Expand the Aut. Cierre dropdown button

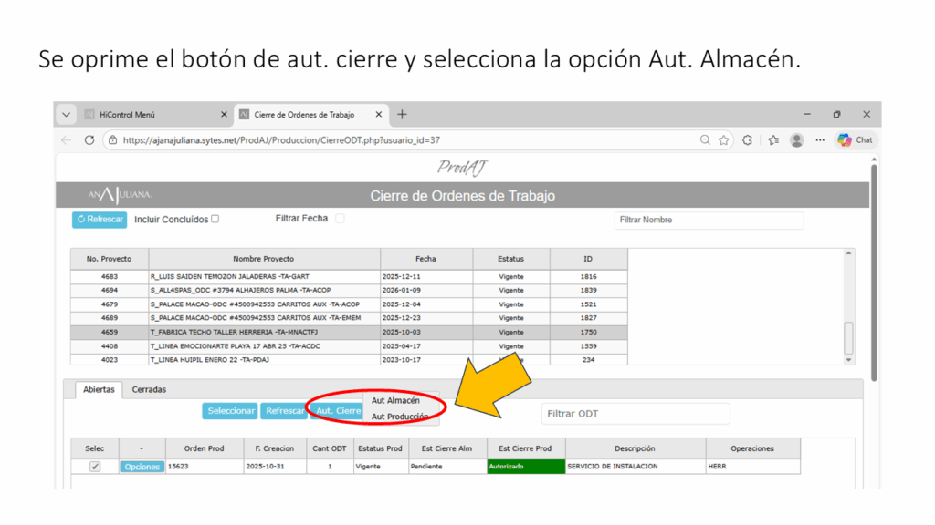tap(336, 411)
